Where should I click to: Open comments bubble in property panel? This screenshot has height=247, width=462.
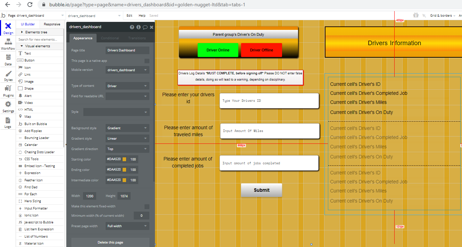(x=145, y=27)
